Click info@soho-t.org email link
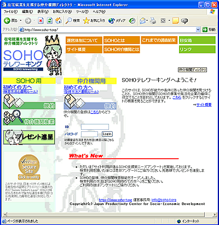The image size is (219, 225). (x=164, y=200)
